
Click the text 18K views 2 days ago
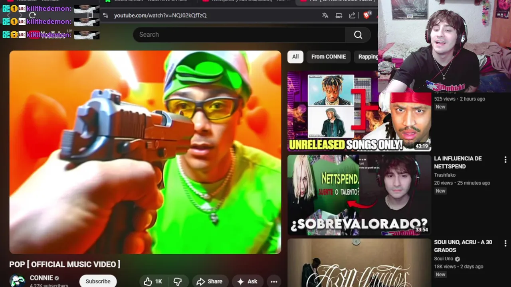pos(459,267)
